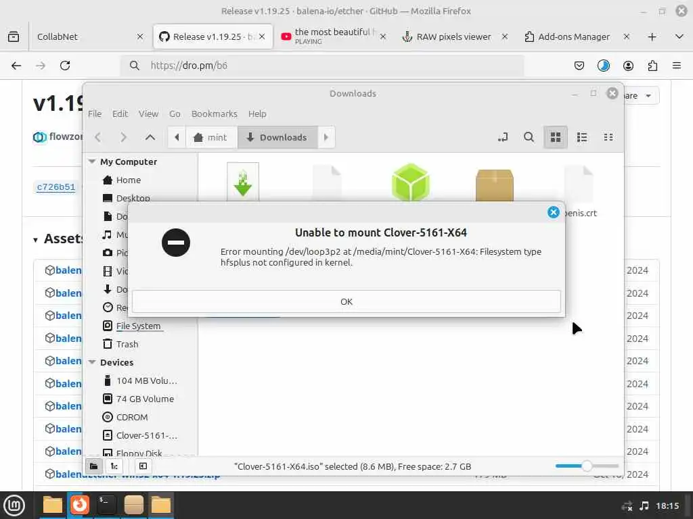Reload the current page

pyautogui.click(x=65, y=66)
